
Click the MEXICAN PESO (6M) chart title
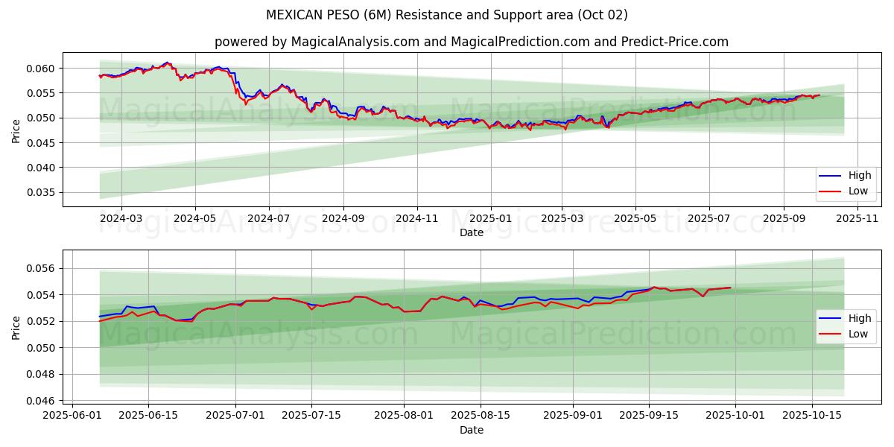(447, 15)
